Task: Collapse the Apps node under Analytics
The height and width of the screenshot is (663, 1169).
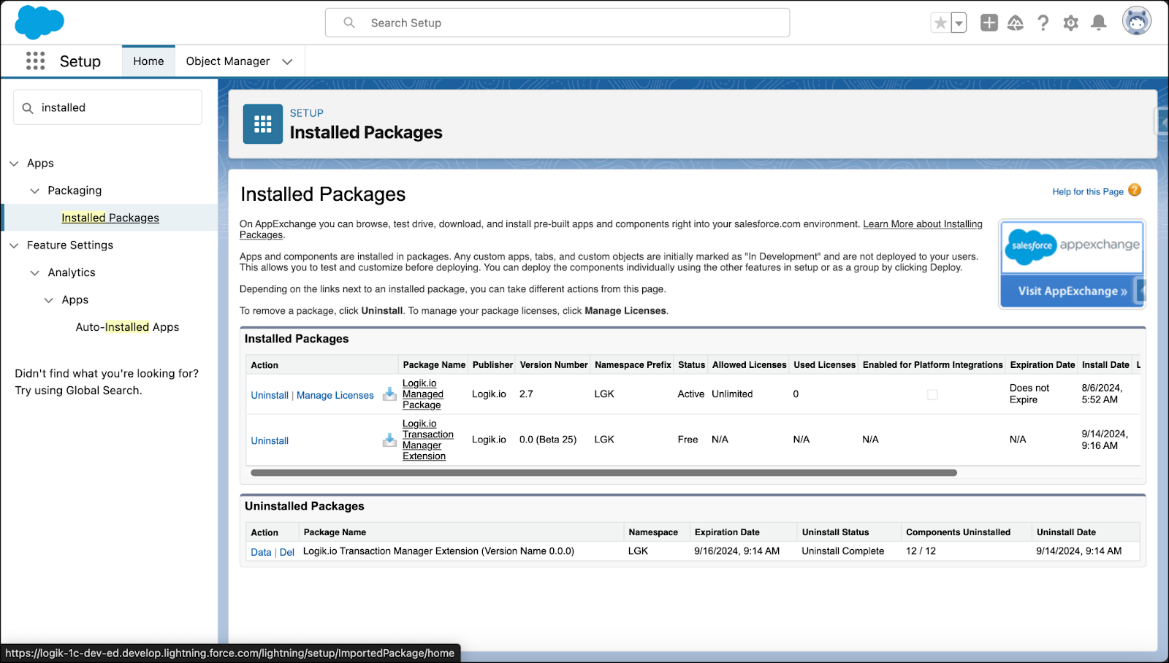Action: pyautogui.click(x=48, y=300)
